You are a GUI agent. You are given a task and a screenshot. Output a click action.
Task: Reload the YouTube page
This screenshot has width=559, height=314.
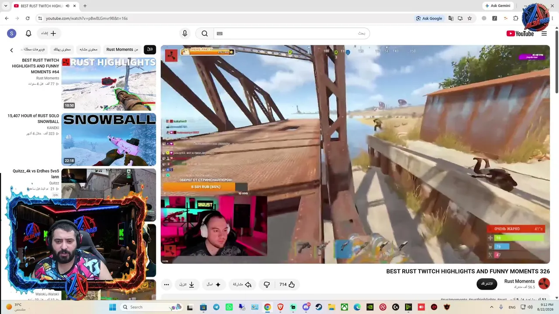[x=28, y=18]
